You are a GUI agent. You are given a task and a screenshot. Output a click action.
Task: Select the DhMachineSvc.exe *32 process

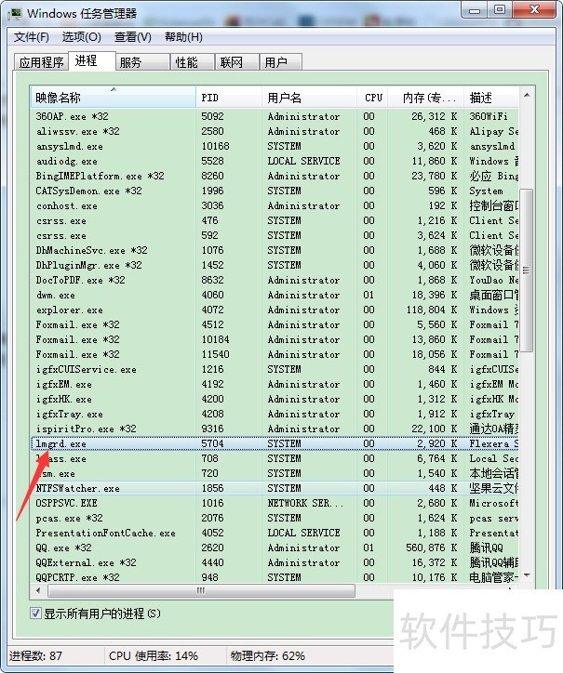(275, 250)
